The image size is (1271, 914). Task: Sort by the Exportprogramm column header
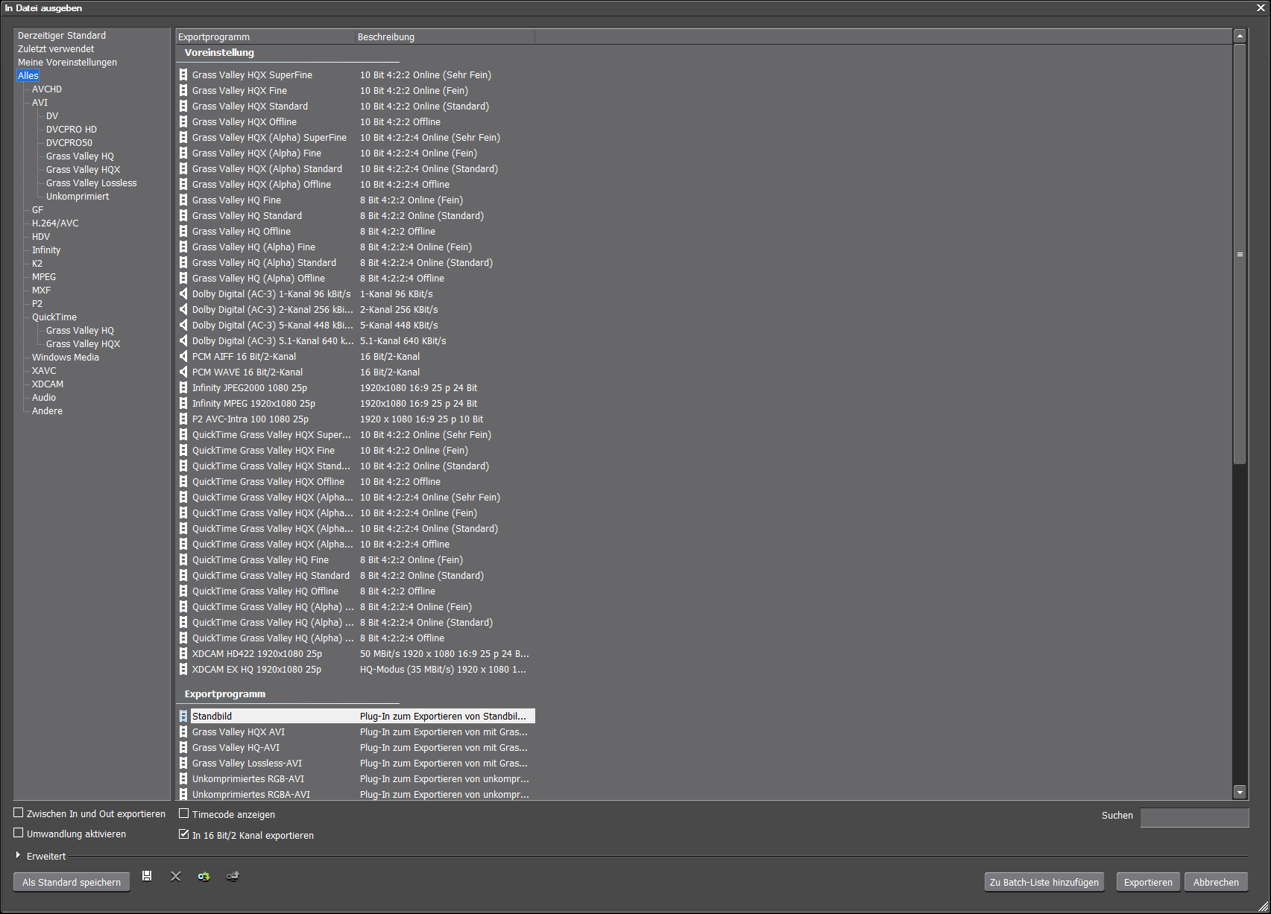pos(265,37)
